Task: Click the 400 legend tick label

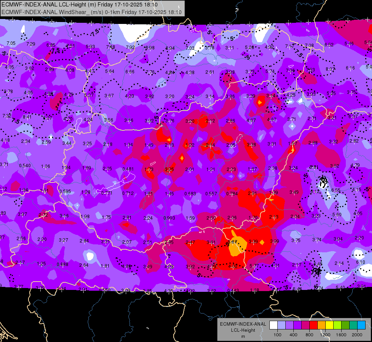Action: click(293, 335)
